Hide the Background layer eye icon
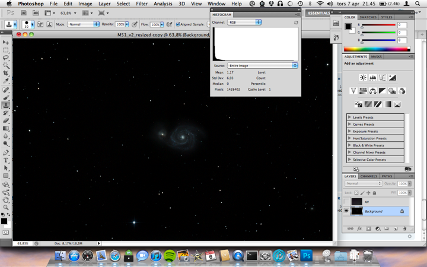 (x=346, y=211)
